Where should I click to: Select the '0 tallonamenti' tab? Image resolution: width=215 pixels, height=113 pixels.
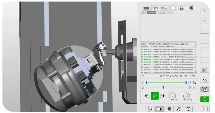click(151, 13)
